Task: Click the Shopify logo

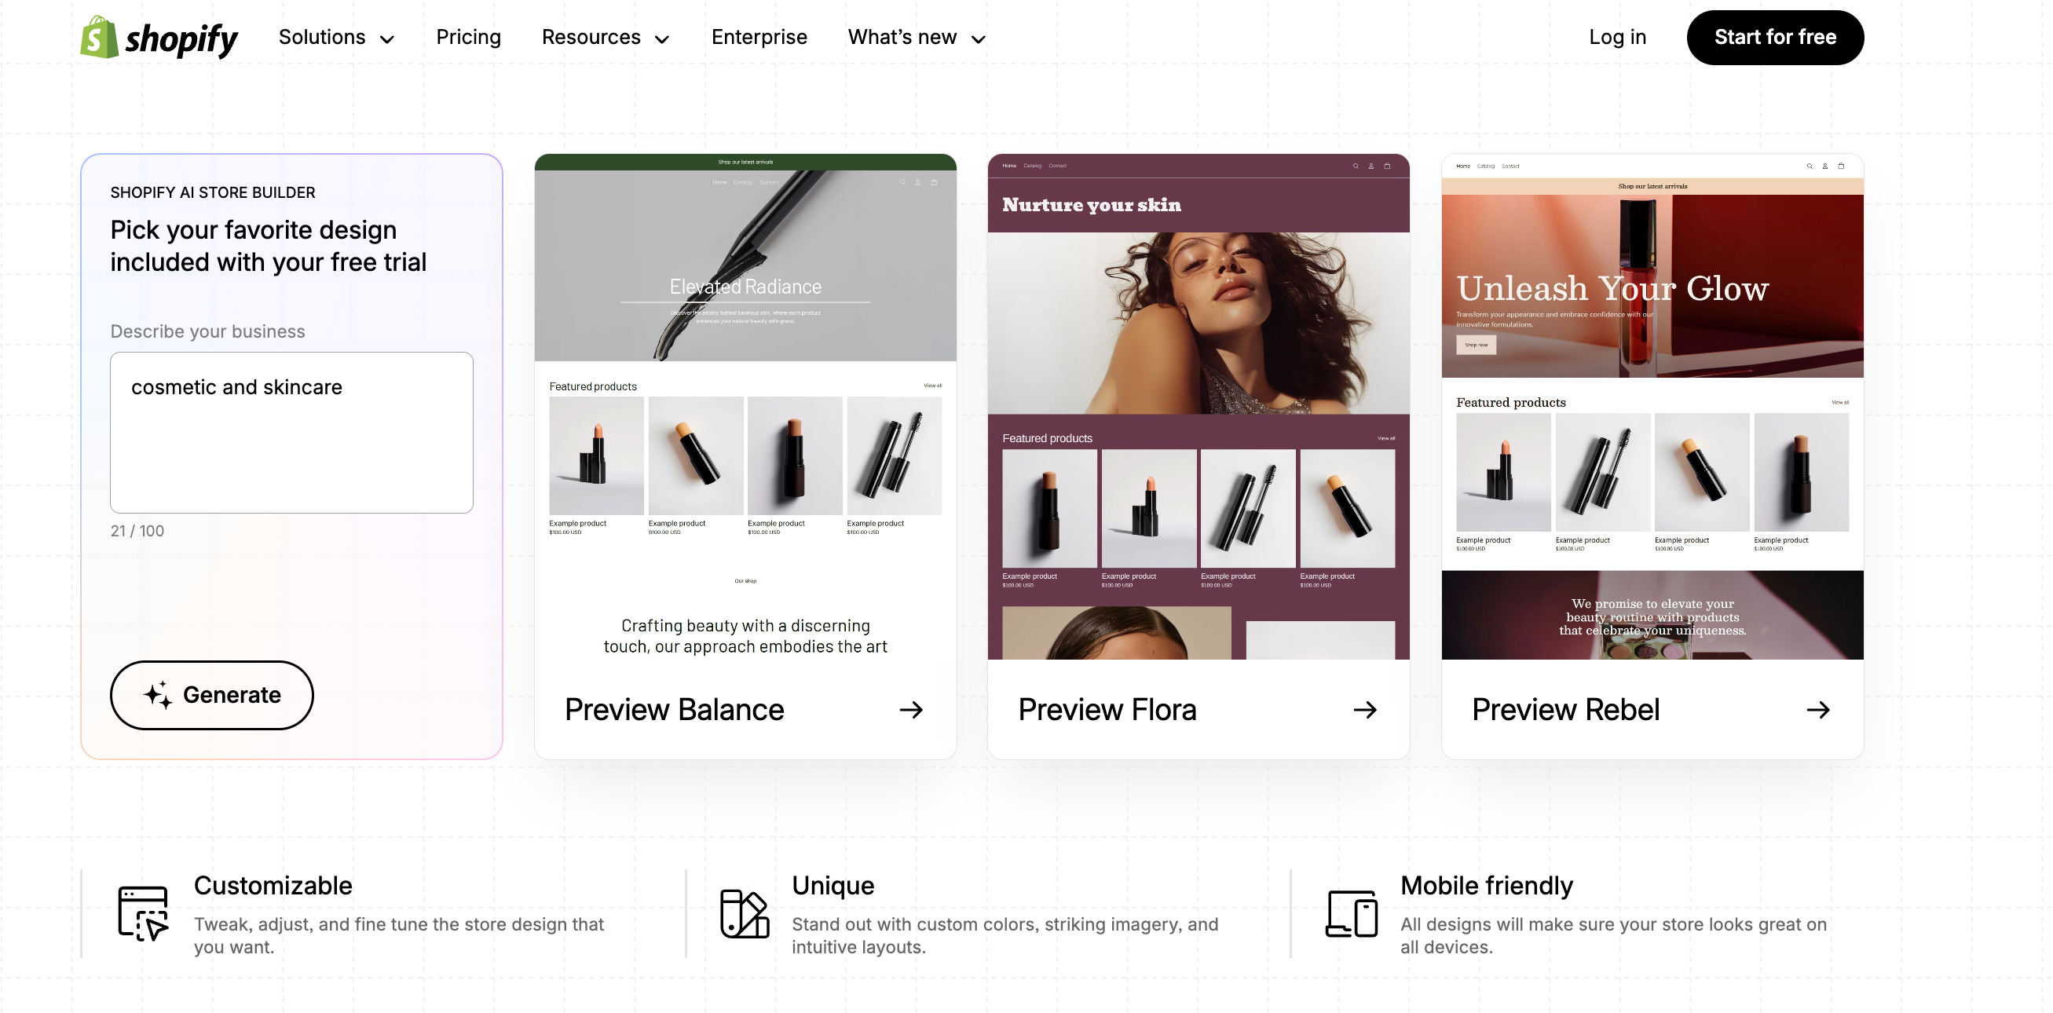Action: pos(159,38)
